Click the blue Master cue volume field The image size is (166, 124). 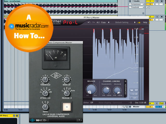click(x=160, y=107)
